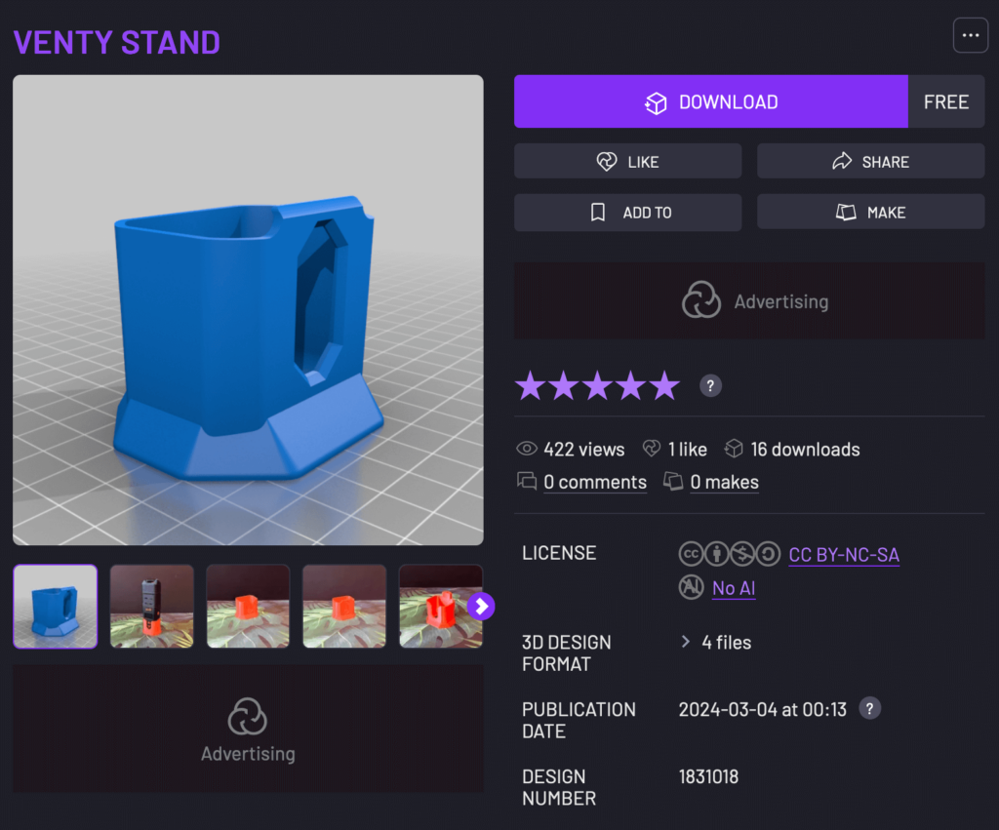This screenshot has width=999, height=830.
Task: Expand the 4 files format list
Action: coord(717,642)
